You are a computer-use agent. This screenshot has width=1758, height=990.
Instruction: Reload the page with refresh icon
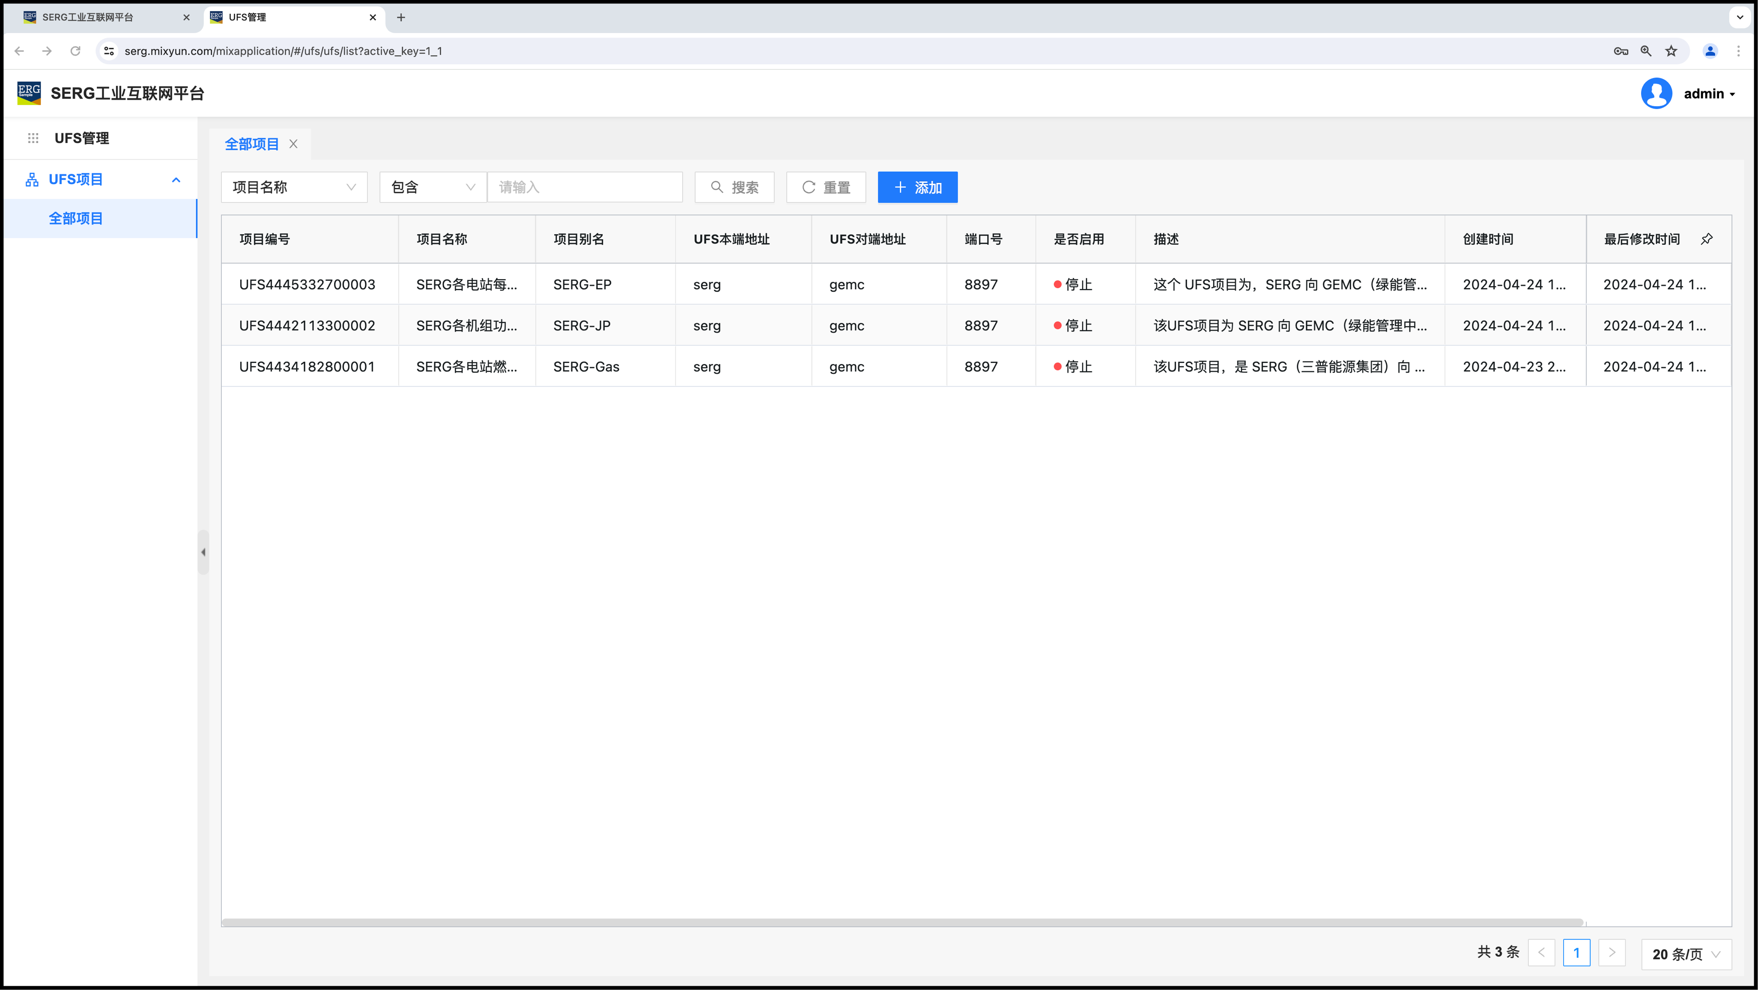tap(75, 51)
